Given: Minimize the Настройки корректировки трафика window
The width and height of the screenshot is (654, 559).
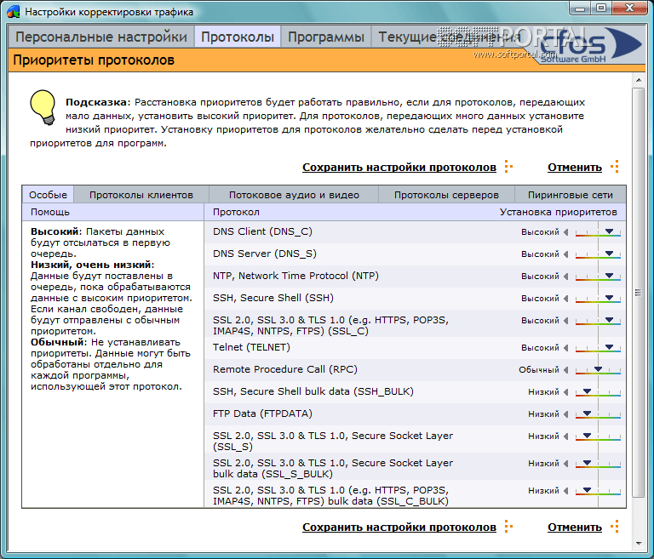Looking at the screenshot, I should point(580,9).
